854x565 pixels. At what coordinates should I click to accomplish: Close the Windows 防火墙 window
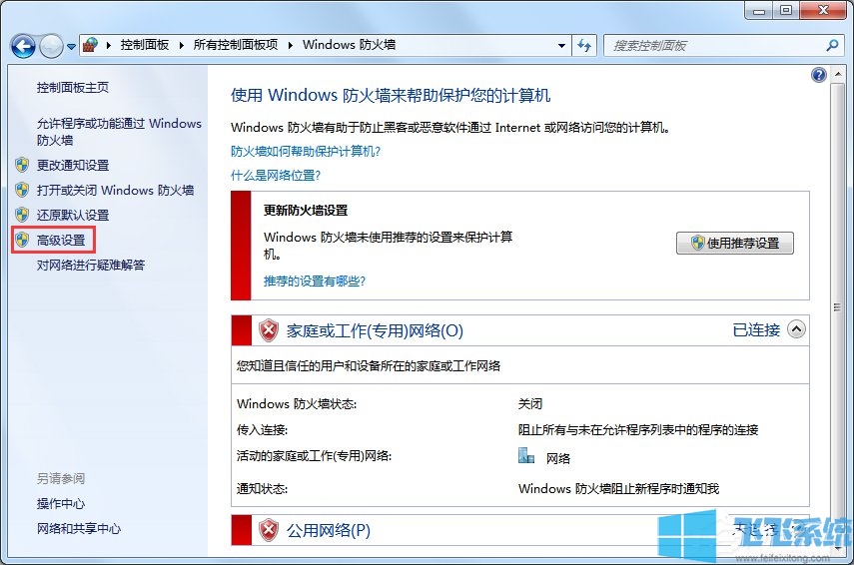[x=823, y=10]
